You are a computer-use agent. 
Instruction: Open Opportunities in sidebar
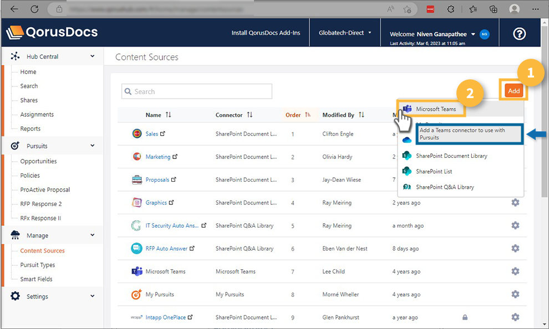pos(38,161)
